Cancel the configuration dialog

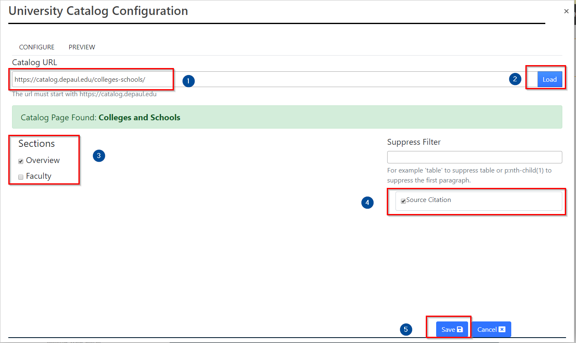click(491, 329)
